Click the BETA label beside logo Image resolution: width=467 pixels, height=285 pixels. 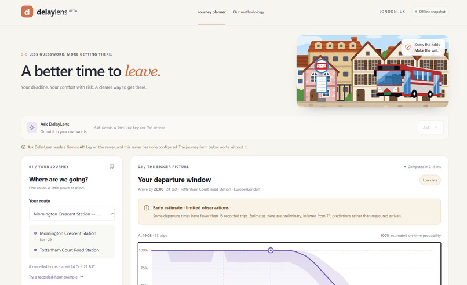pos(73,11)
